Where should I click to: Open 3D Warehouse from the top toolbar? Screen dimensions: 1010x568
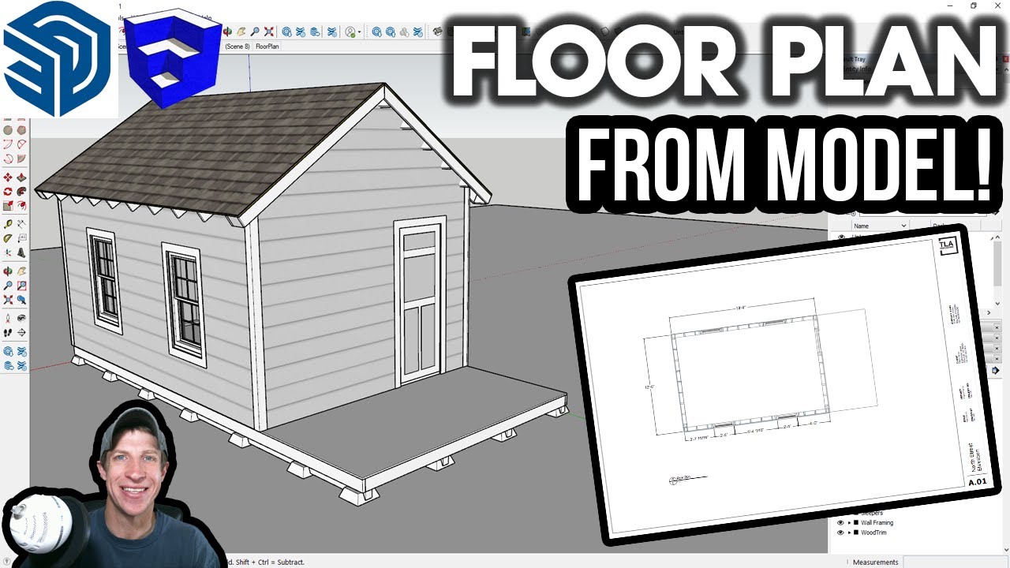tap(287, 32)
